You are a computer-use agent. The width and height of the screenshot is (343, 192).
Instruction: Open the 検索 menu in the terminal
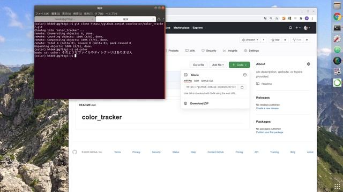point(77,13)
